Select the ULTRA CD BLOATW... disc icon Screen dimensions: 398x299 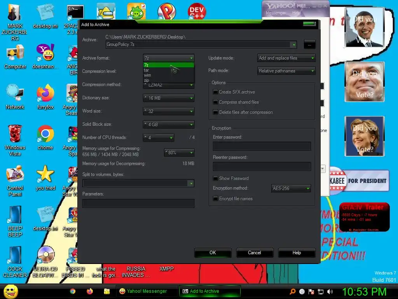coord(45,262)
